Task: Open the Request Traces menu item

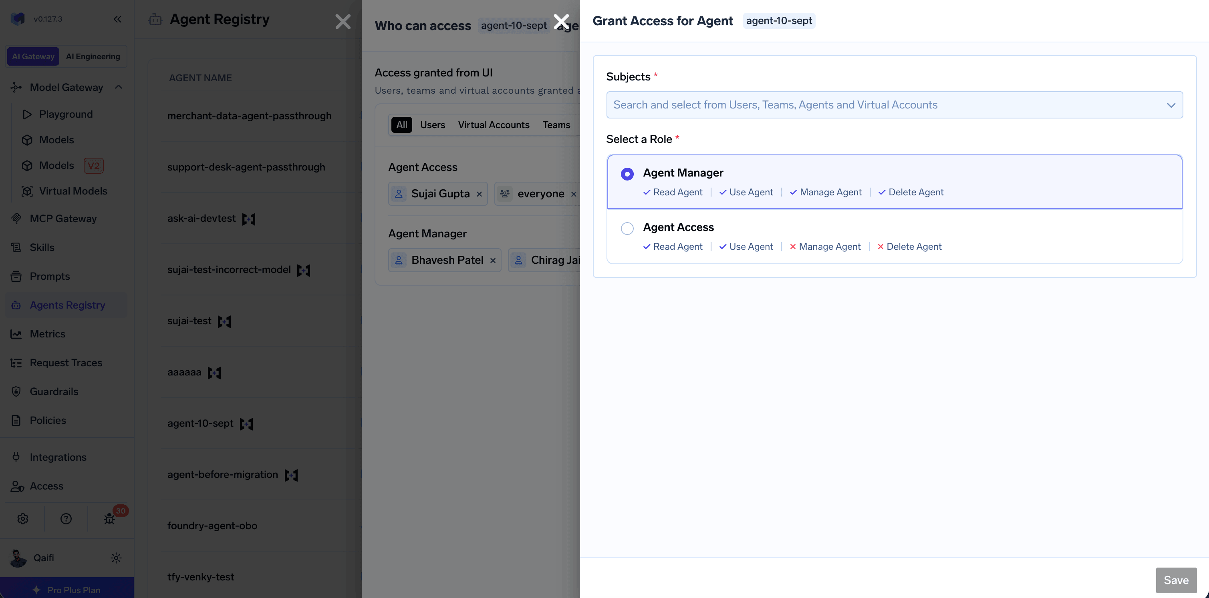Action: [66, 363]
